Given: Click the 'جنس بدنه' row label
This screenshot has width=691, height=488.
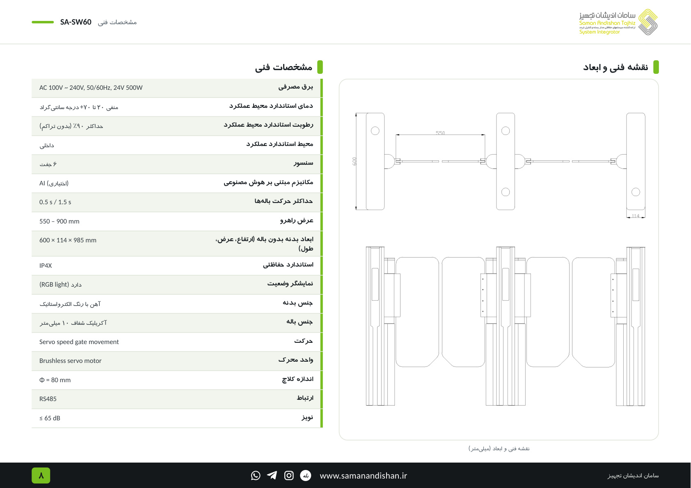Looking at the screenshot, I should coord(297,303).
